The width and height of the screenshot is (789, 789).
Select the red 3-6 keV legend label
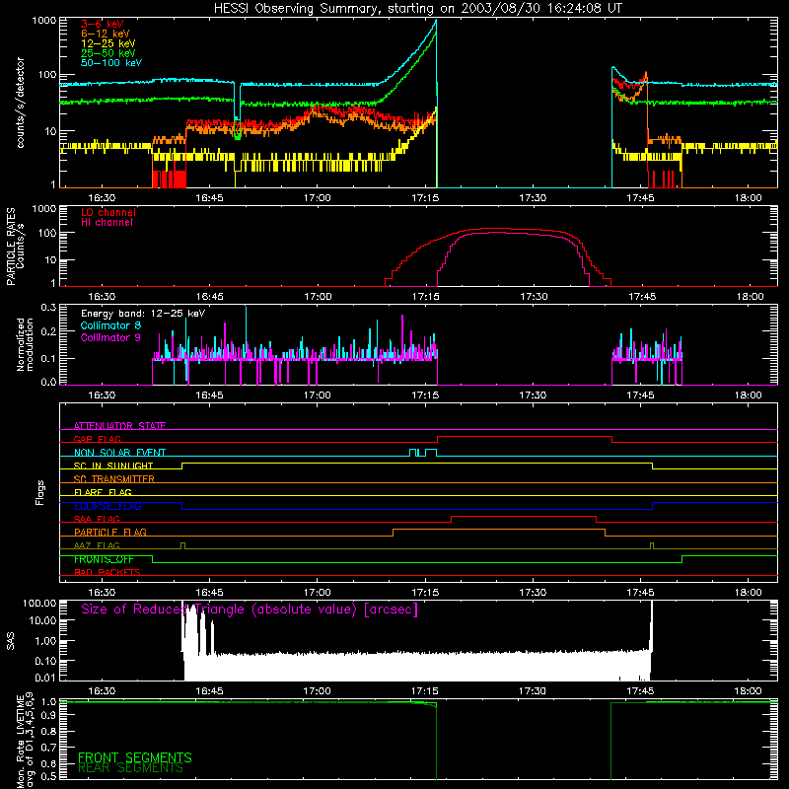tap(103, 24)
